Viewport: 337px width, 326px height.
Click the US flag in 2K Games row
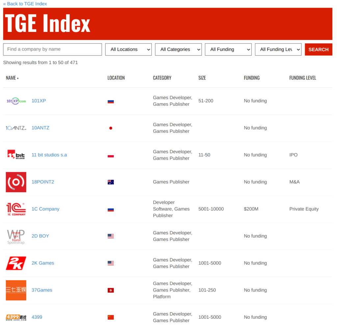pyautogui.click(x=111, y=263)
